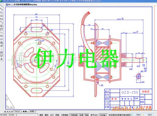This screenshot has height=116, width=157.
Task: Select the Region tool
Action: click(1, 56)
